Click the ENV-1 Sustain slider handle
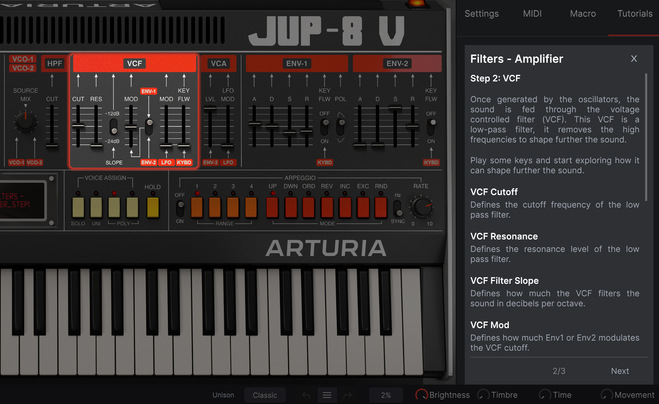 click(x=290, y=132)
